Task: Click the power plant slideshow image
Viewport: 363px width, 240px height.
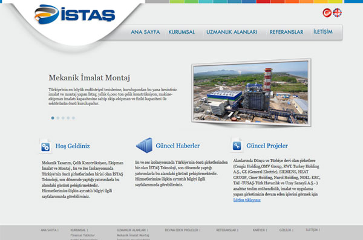Action: (251, 92)
